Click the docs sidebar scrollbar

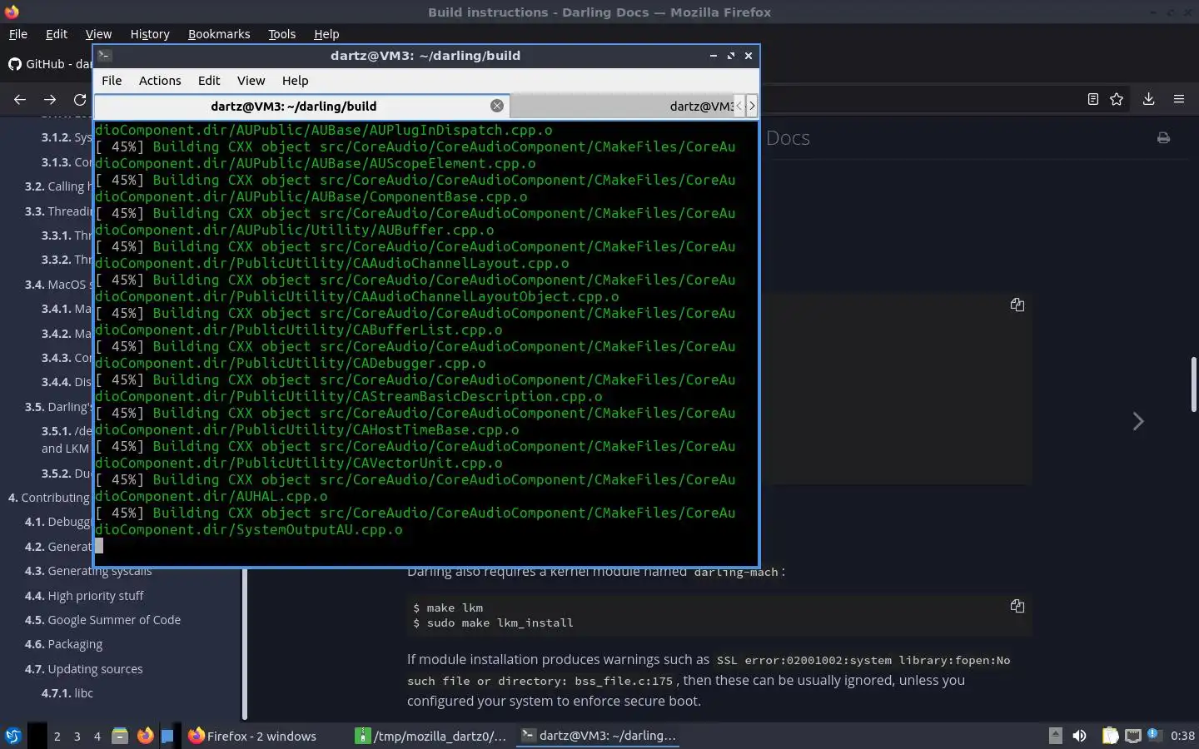pyautogui.click(x=245, y=642)
